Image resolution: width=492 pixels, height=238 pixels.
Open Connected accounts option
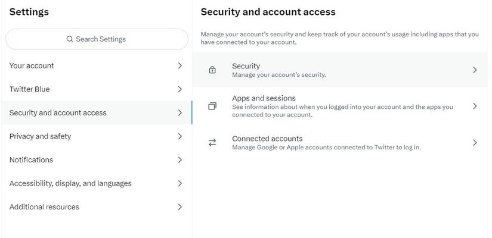(340, 143)
